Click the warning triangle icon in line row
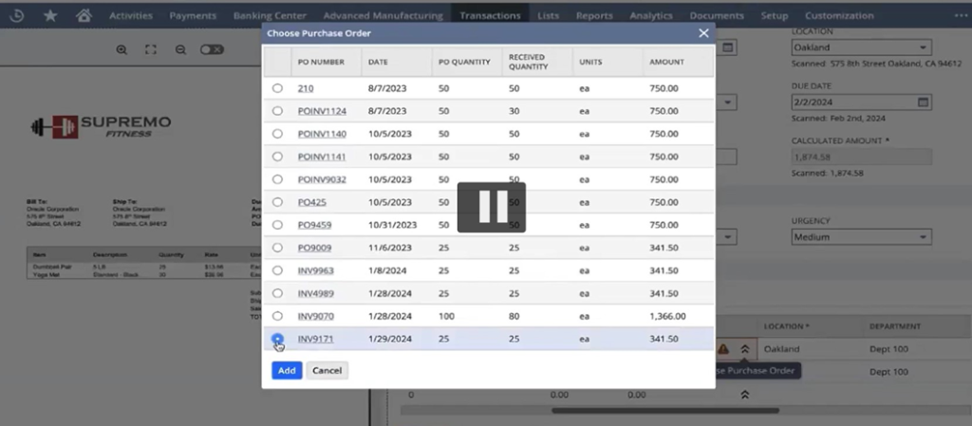The image size is (972, 426). [723, 349]
